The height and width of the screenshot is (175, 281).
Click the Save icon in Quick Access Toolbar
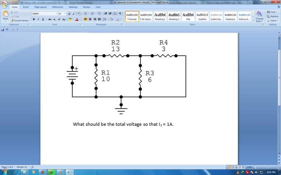(2, 29)
